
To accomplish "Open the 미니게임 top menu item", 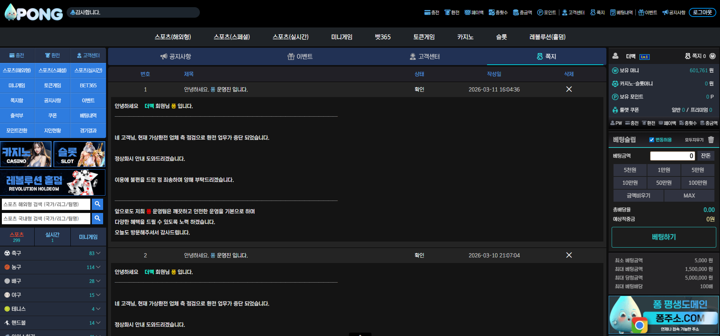I will [341, 37].
